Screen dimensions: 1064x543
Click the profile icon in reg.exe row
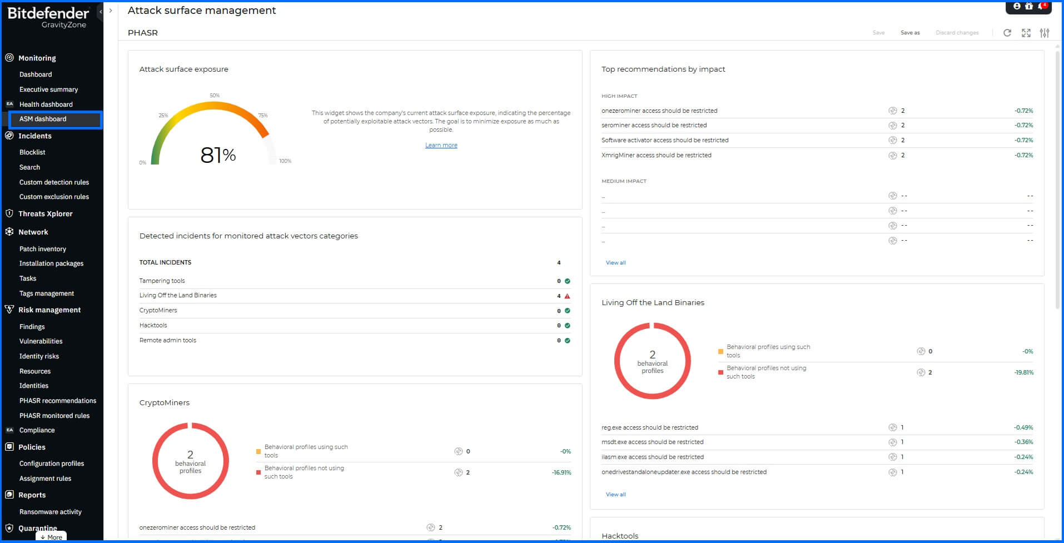pos(893,427)
